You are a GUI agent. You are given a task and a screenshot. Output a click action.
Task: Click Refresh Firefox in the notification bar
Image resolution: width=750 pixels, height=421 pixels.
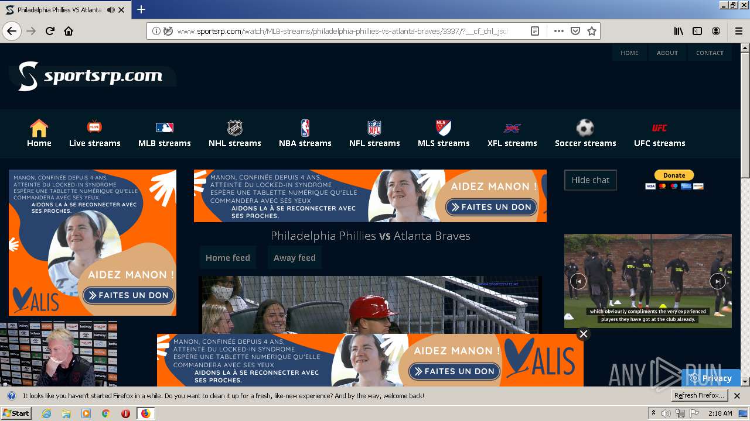(700, 396)
